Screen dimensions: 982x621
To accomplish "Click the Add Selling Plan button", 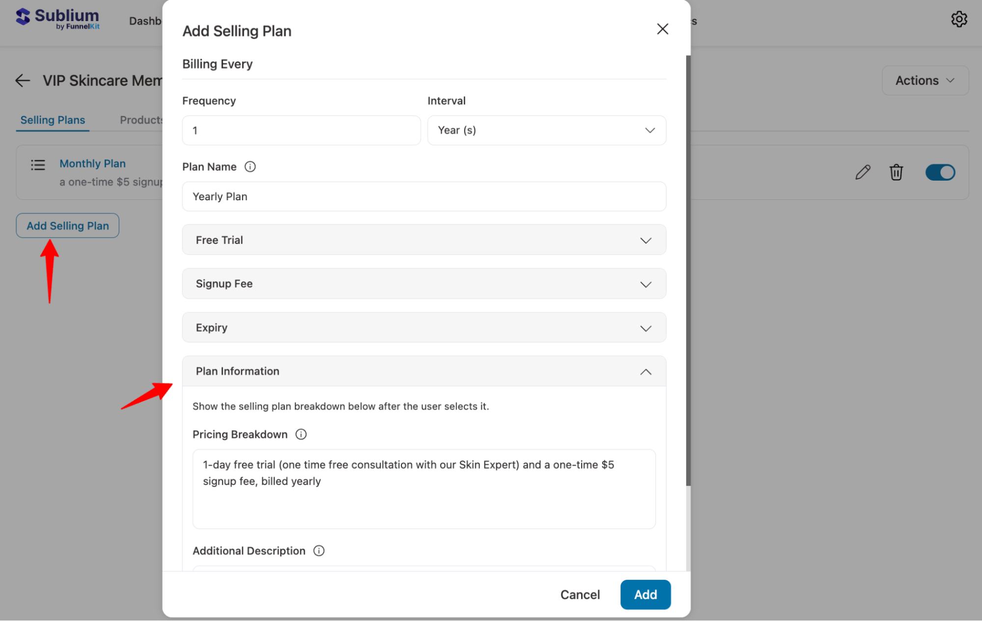I will pos(67,225).
